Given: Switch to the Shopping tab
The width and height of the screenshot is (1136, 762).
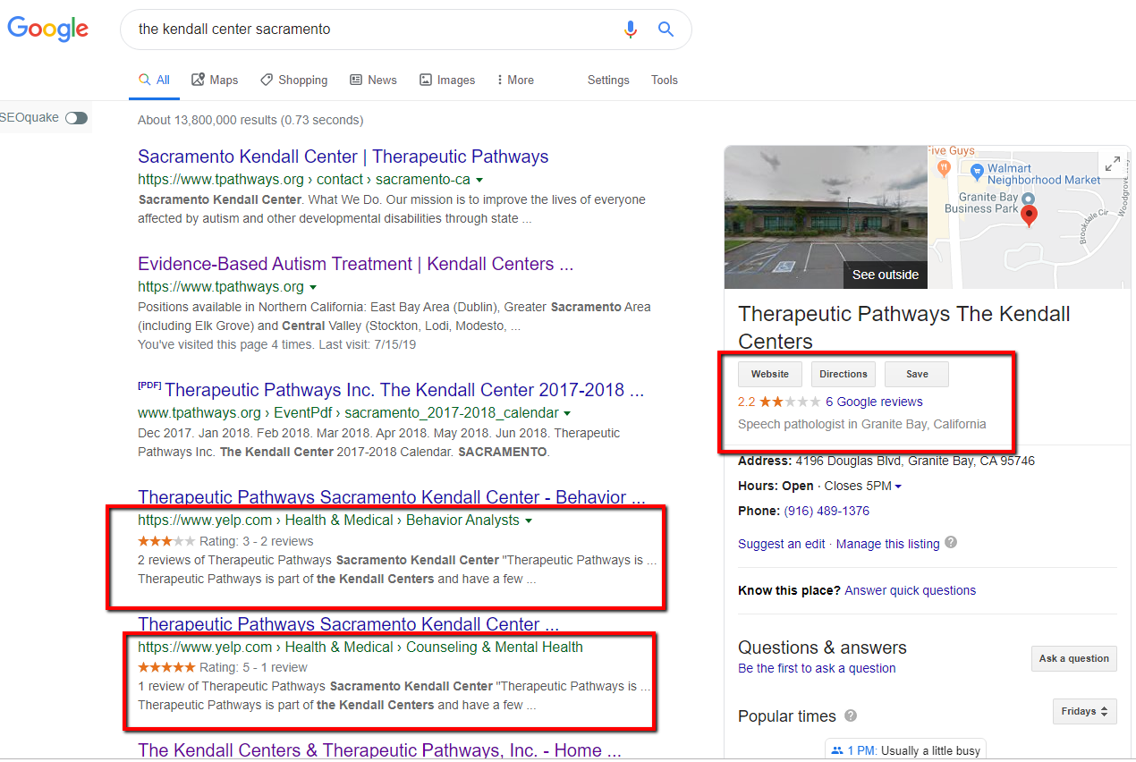Looking at the screenshot, I should coord(294,80).
